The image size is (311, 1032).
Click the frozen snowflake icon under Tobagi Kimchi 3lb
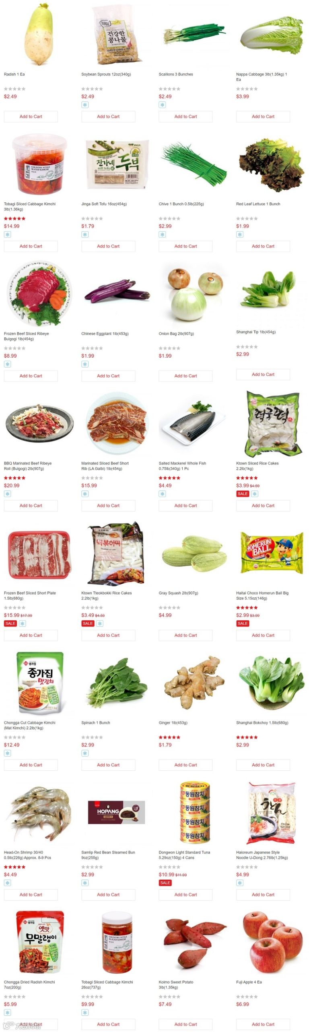pos(7,235)
